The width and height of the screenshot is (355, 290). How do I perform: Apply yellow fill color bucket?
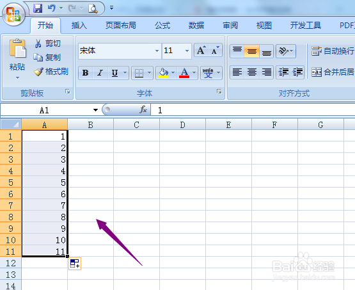(x=163, y=73)
